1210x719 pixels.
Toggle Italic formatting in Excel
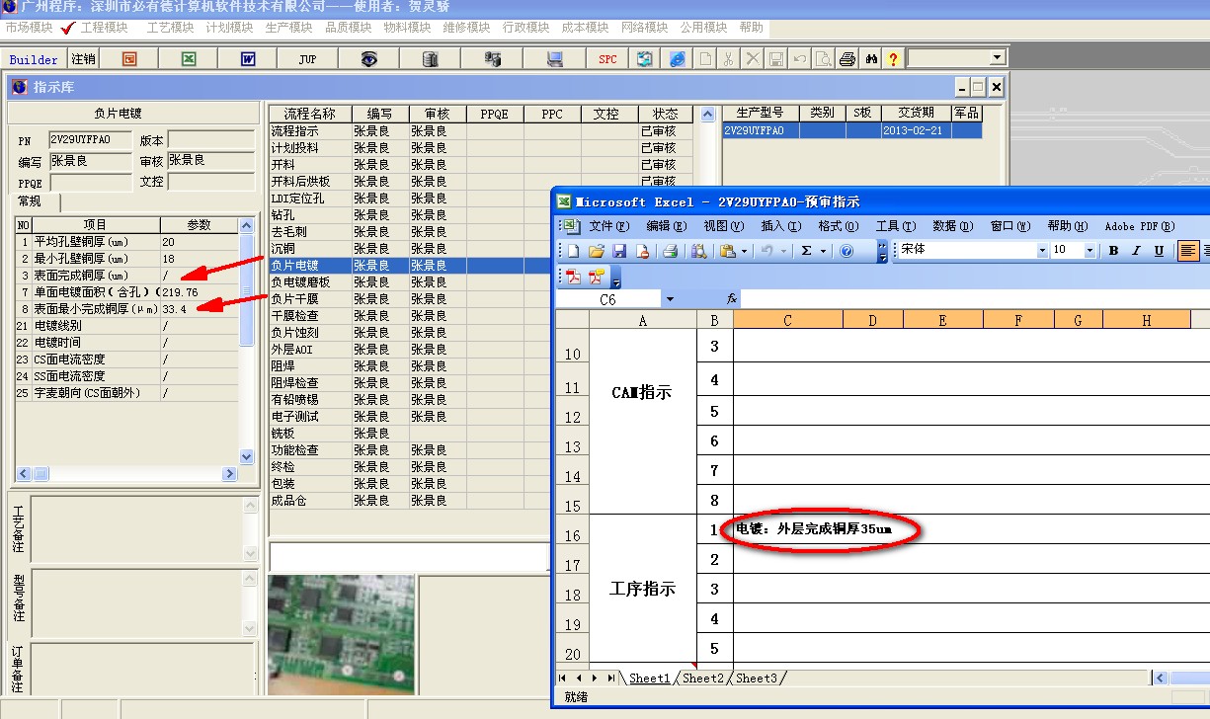pos(1136,251)
